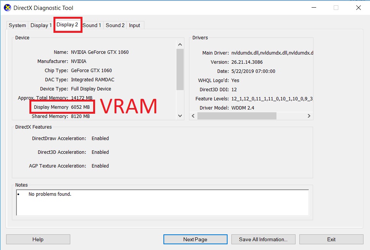Viewport: 370px width, 250px height.
Task: Click the Device Type value 'Full Display Device'
Action: click(91, 89)
